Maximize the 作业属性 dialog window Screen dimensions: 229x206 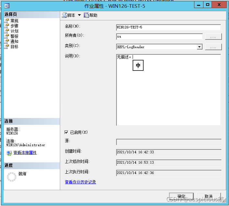208,5
